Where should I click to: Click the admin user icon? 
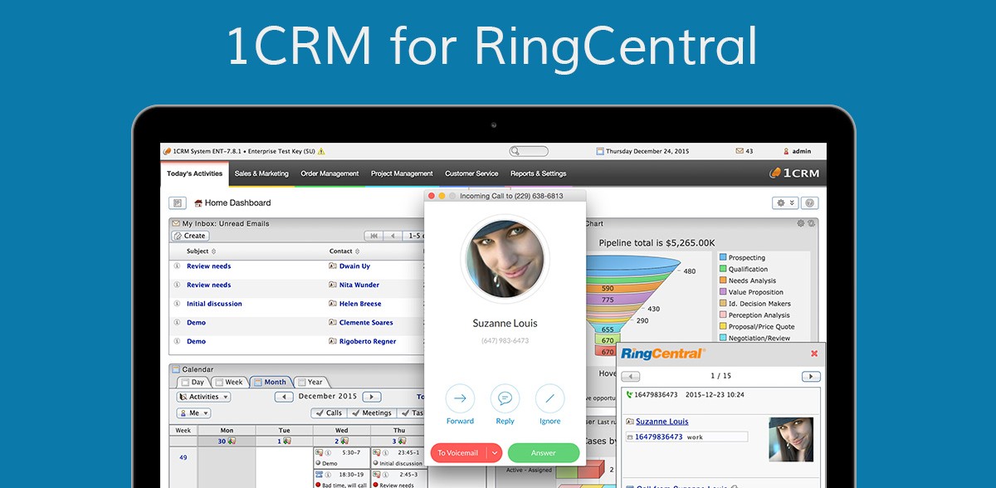[x=786, y=151]
